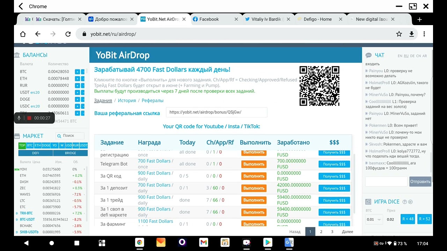Open the BRIDGE market section
The width and height of the screenshot is (447, 251).
(70, 153)
